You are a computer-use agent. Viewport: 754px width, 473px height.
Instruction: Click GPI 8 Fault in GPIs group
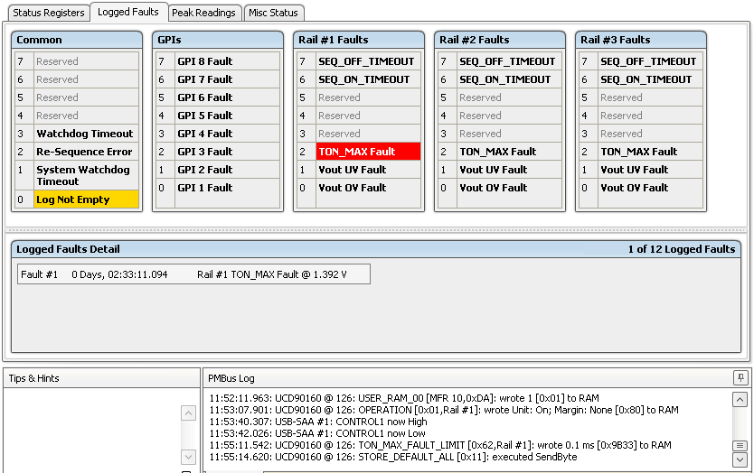tap(204, 61)
